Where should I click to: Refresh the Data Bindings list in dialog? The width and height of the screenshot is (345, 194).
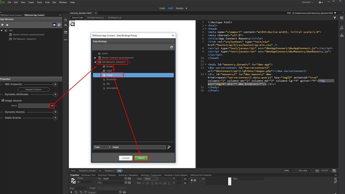pyautogui.click(x=171, y=47)
